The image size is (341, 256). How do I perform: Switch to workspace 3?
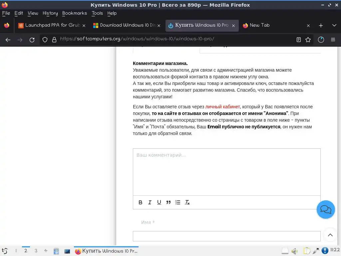(36, 251)
